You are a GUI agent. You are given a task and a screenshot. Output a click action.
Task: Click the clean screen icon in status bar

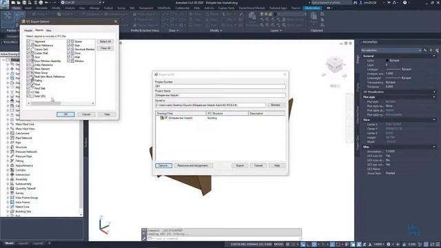point(432,245)
